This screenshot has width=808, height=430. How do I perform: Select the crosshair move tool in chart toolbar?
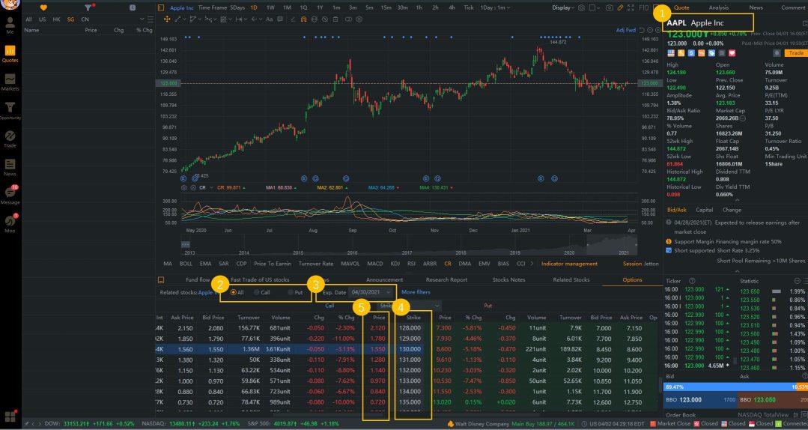tap(167, 19)
